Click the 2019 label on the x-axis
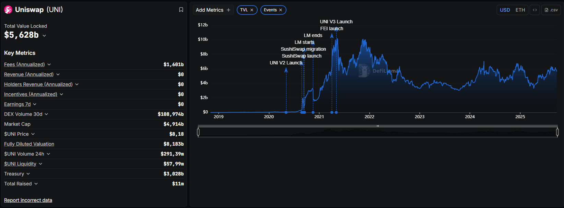The width and height of the screenshot is (564, 208). 219,117
